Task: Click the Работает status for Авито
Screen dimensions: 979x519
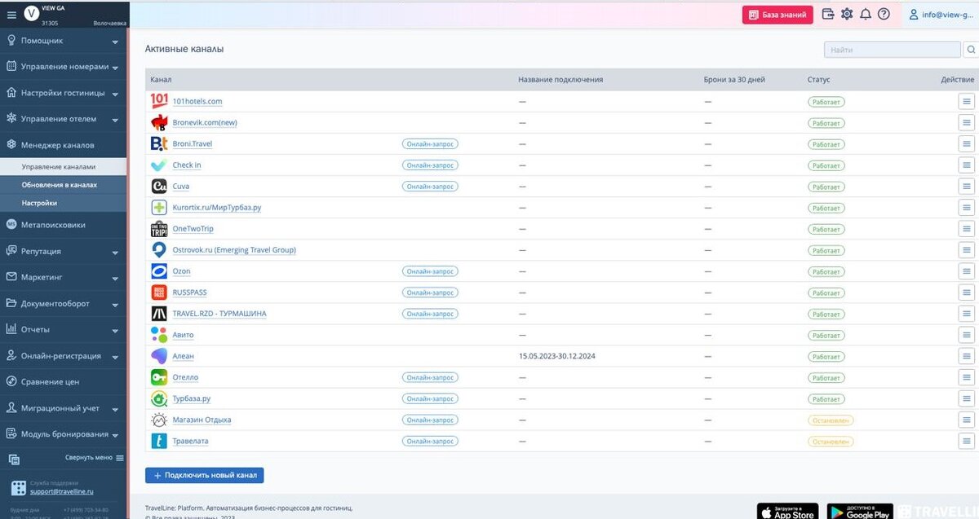Action: click(x=826, y=335)
